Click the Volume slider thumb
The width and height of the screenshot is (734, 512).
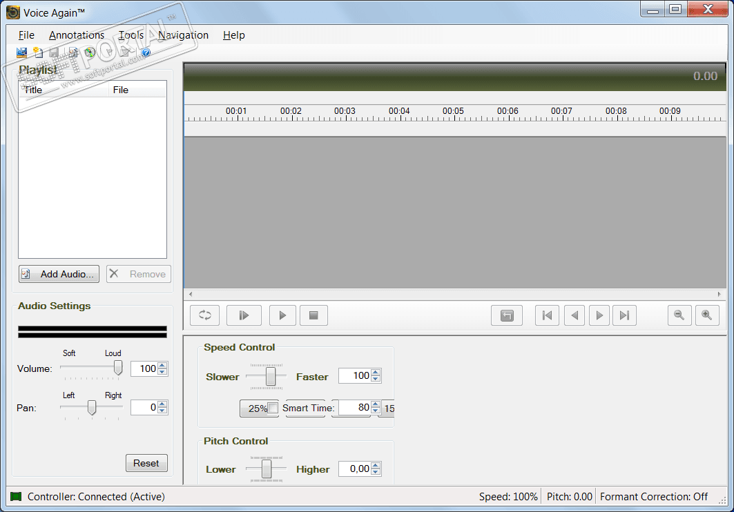pyautogui.click(x=119, y=368)
